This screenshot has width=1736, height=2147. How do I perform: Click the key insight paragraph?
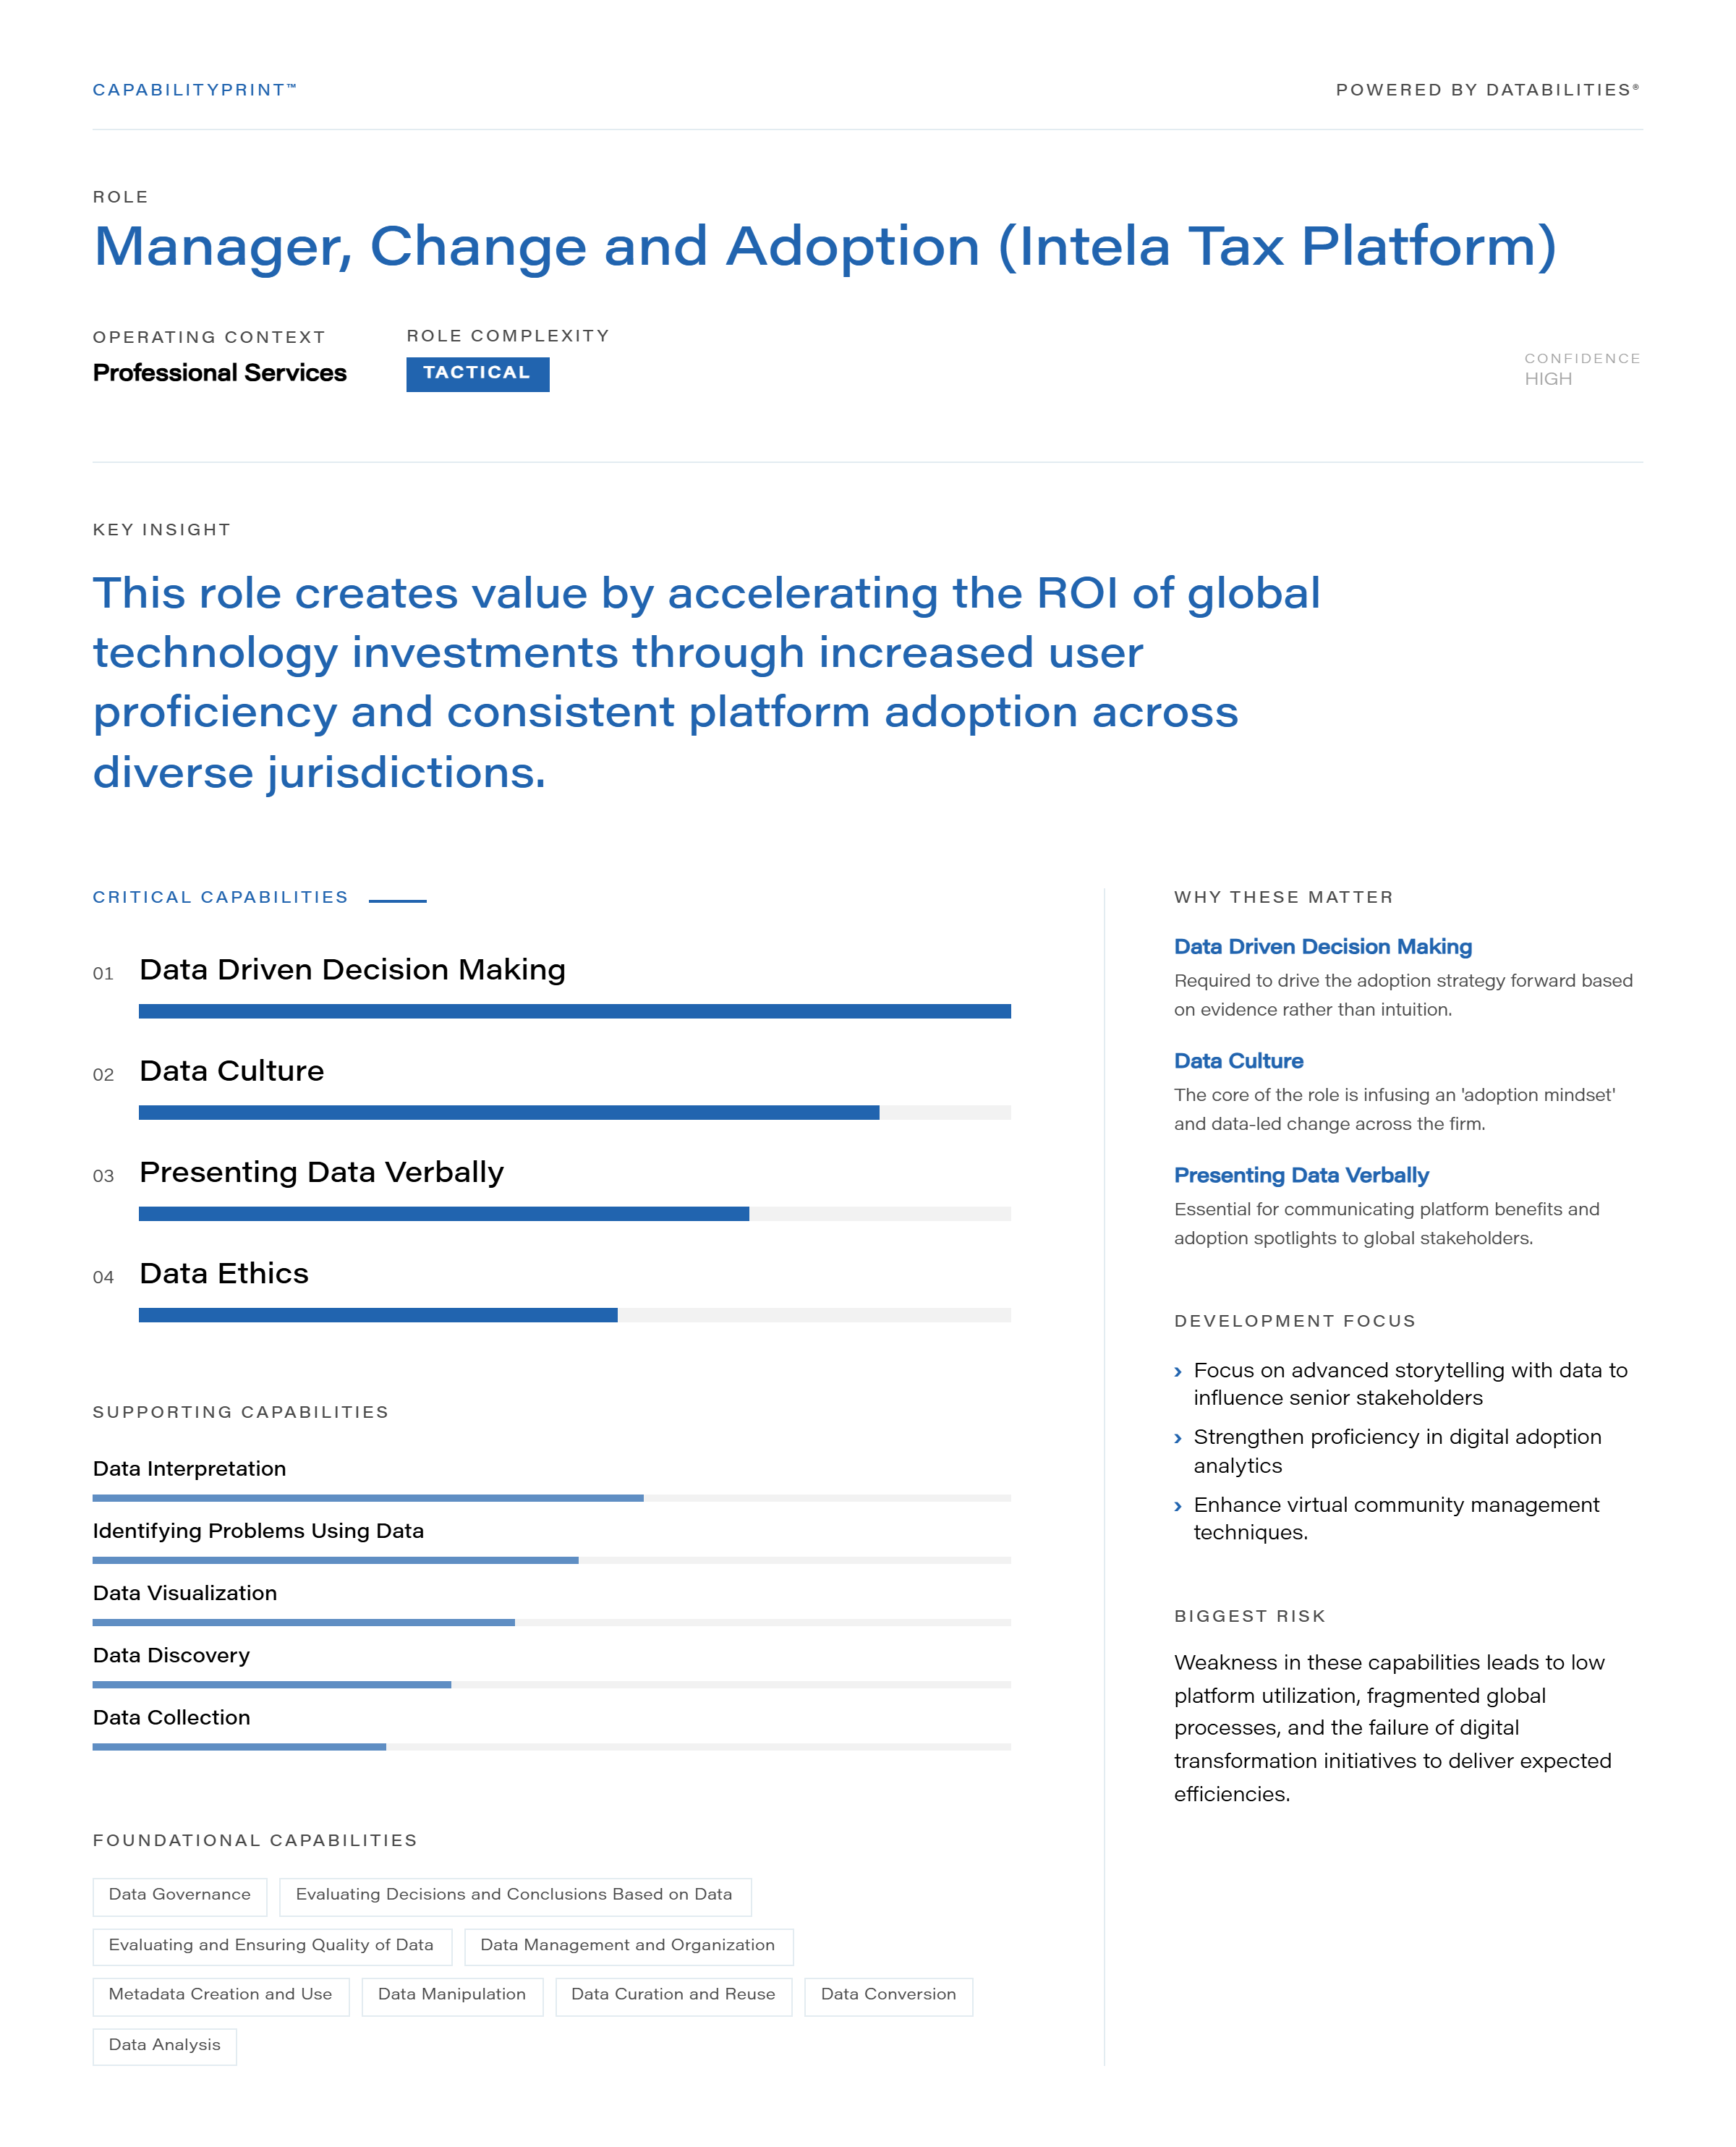(707, 683)
